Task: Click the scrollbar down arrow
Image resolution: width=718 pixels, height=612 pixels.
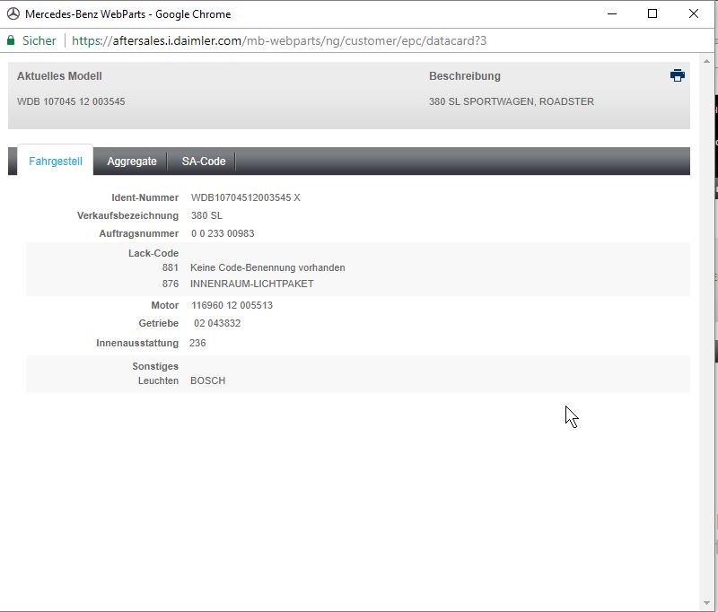Action: click(705, 603)
